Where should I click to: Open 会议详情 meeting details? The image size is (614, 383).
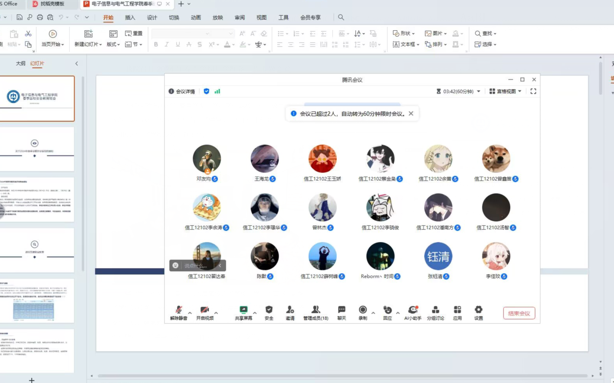[x=182, y=91]
